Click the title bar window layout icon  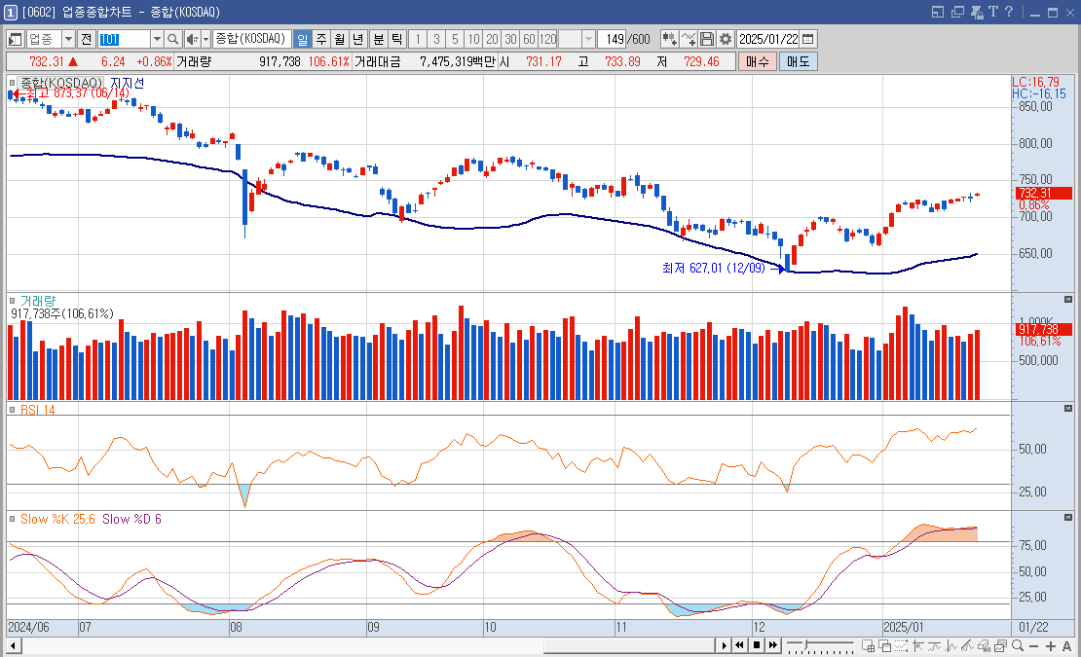[938, 12]
